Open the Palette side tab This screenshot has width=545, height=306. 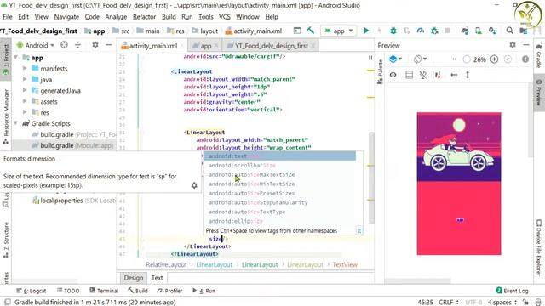click(x=380, y=71)
